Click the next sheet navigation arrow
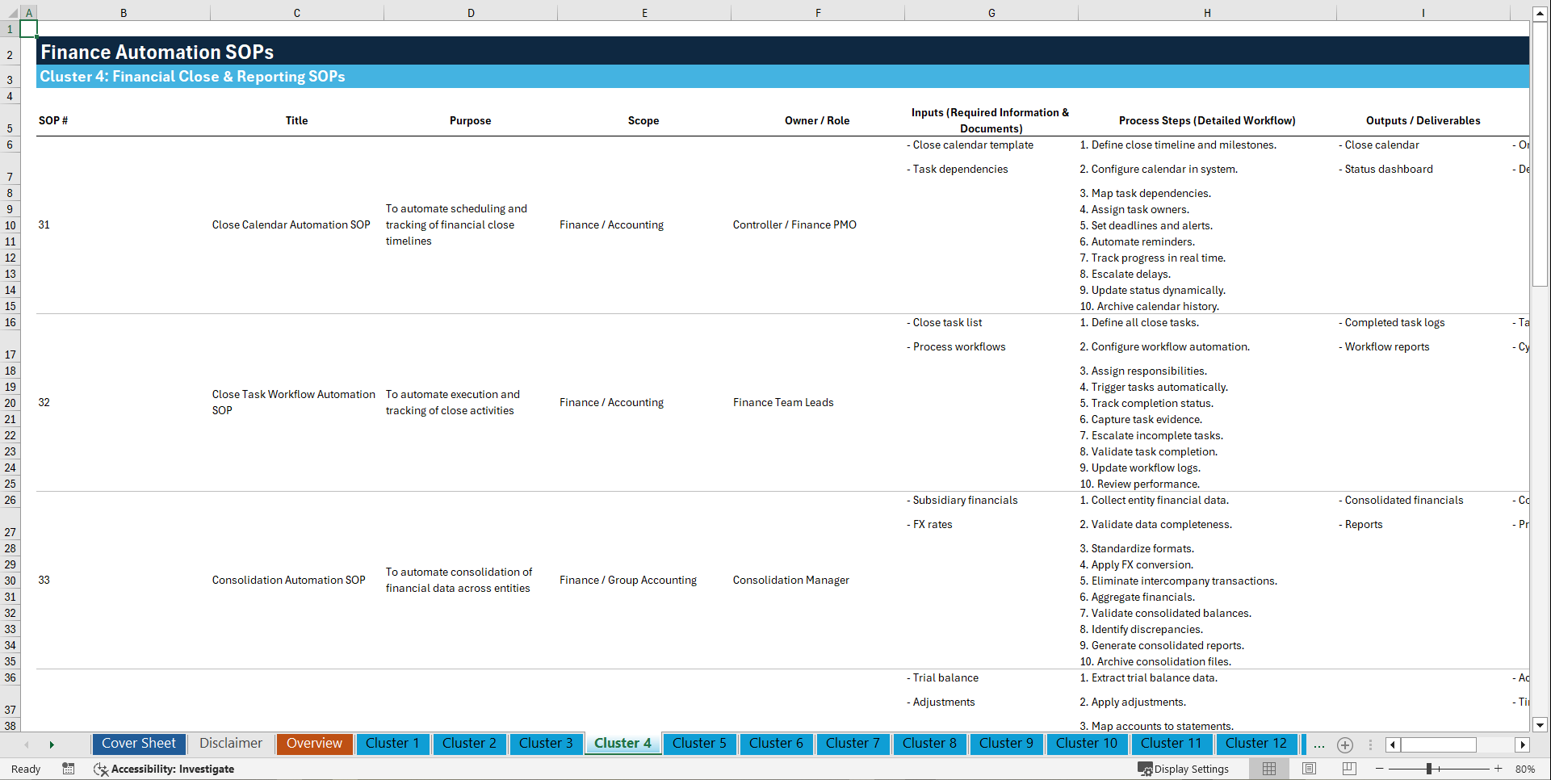 [x=52, y=744]
